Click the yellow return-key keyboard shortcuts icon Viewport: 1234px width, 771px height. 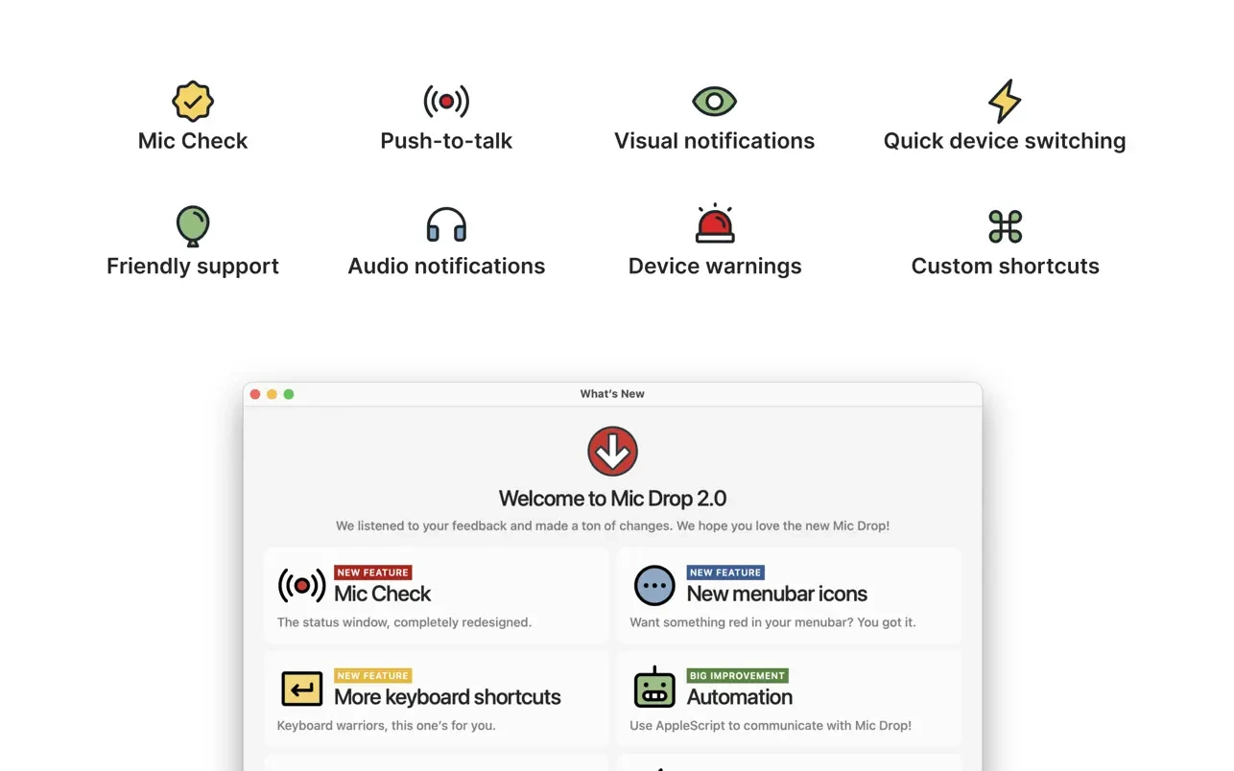301,689
